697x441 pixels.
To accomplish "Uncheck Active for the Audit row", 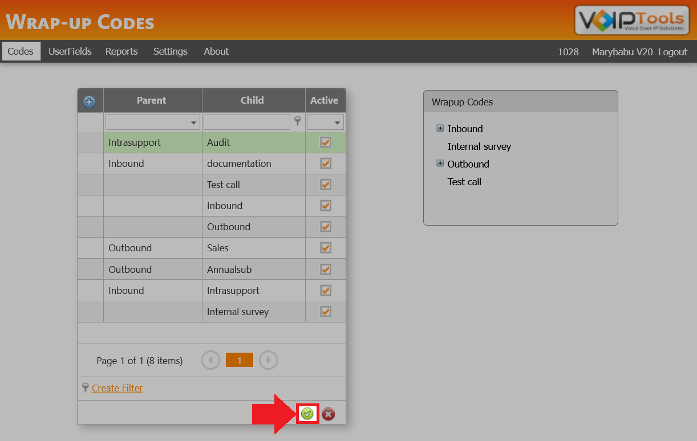I will [325, 142].
